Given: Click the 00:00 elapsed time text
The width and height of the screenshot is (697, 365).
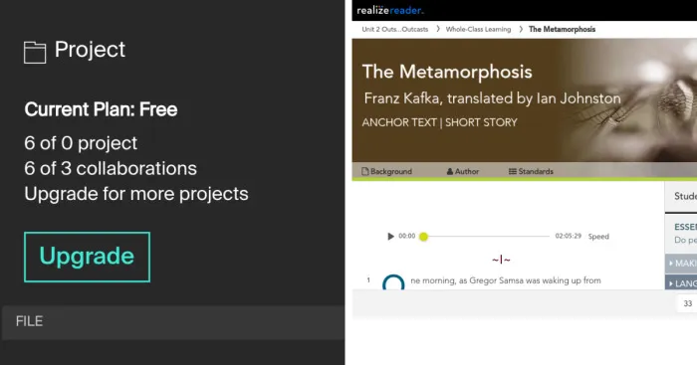Looking at the screenshot, I should click(406, 237).
